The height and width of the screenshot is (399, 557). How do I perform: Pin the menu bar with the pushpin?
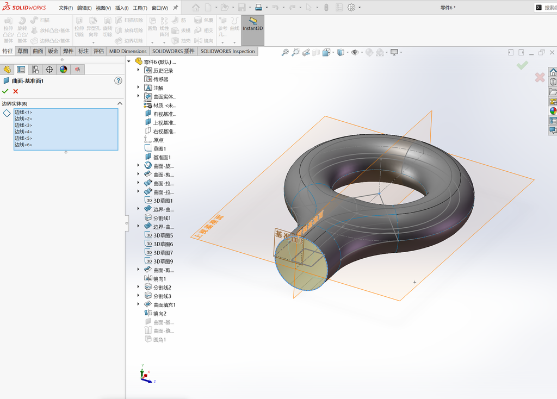pos(176,8)
